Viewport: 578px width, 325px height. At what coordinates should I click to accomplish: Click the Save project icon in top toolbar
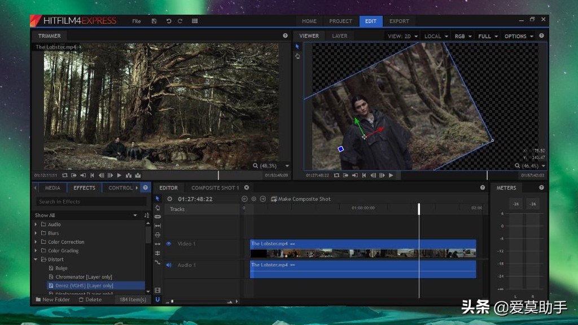pyautogui.click(x=154, y=21)
